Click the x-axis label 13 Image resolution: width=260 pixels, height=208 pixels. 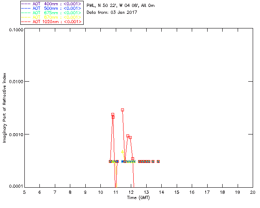click(146, 192)
